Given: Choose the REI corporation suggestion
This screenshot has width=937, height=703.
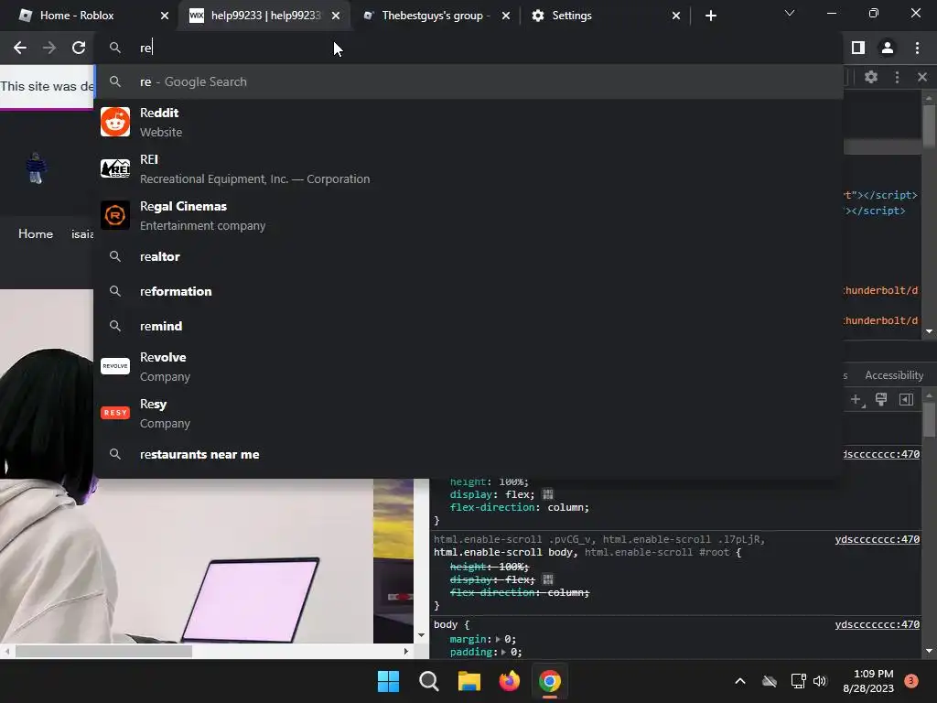Looking at the screenshot, I should (469, 168).
